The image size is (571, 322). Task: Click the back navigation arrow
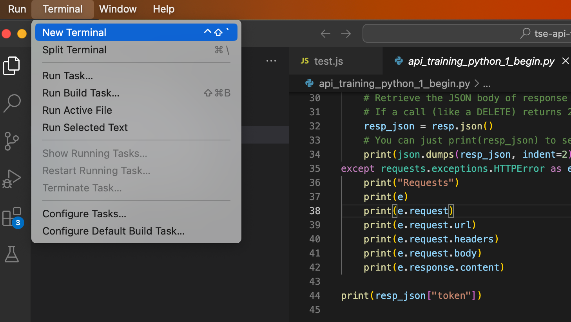325,34
